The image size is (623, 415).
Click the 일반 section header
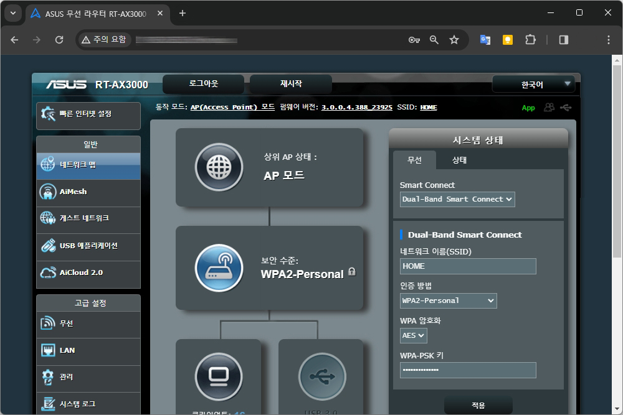pyautogui.click(x=88, y=144)
